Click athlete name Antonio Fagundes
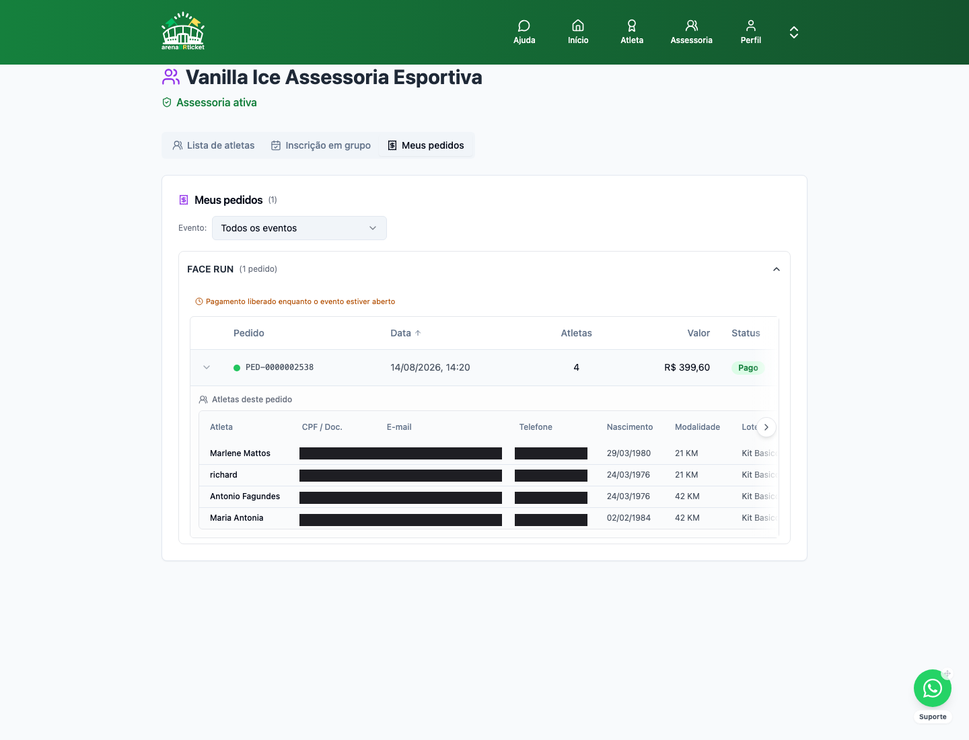969x740 pixels. (x=245, y=496)
